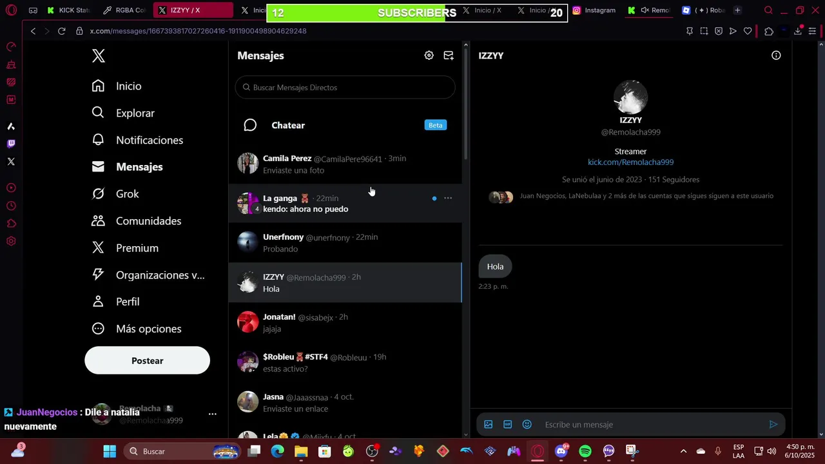Click the taskbar Buscar search box
The width and height of the screenshot is (825, 464).
pos(181,451)
